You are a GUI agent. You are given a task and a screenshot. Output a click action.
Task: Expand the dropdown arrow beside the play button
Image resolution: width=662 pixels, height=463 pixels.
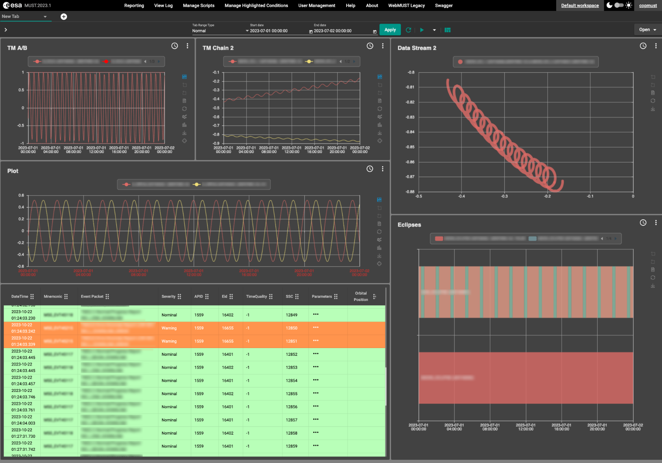(x=434, y=30)
